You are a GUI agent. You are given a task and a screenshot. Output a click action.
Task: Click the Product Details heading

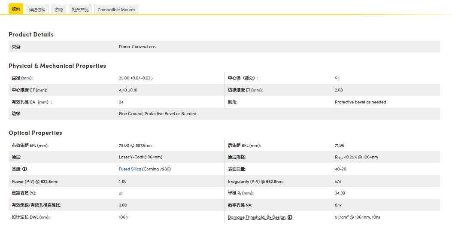tap(31, 34)
